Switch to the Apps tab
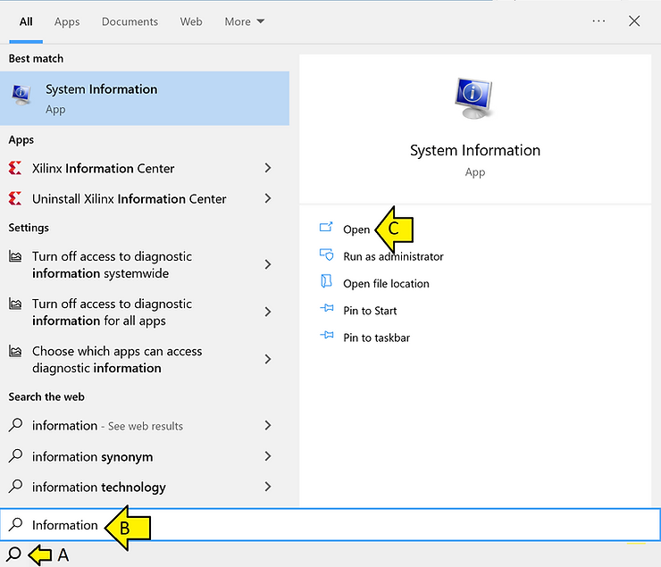This screenshot has height=567, width=661. (67, 21)
